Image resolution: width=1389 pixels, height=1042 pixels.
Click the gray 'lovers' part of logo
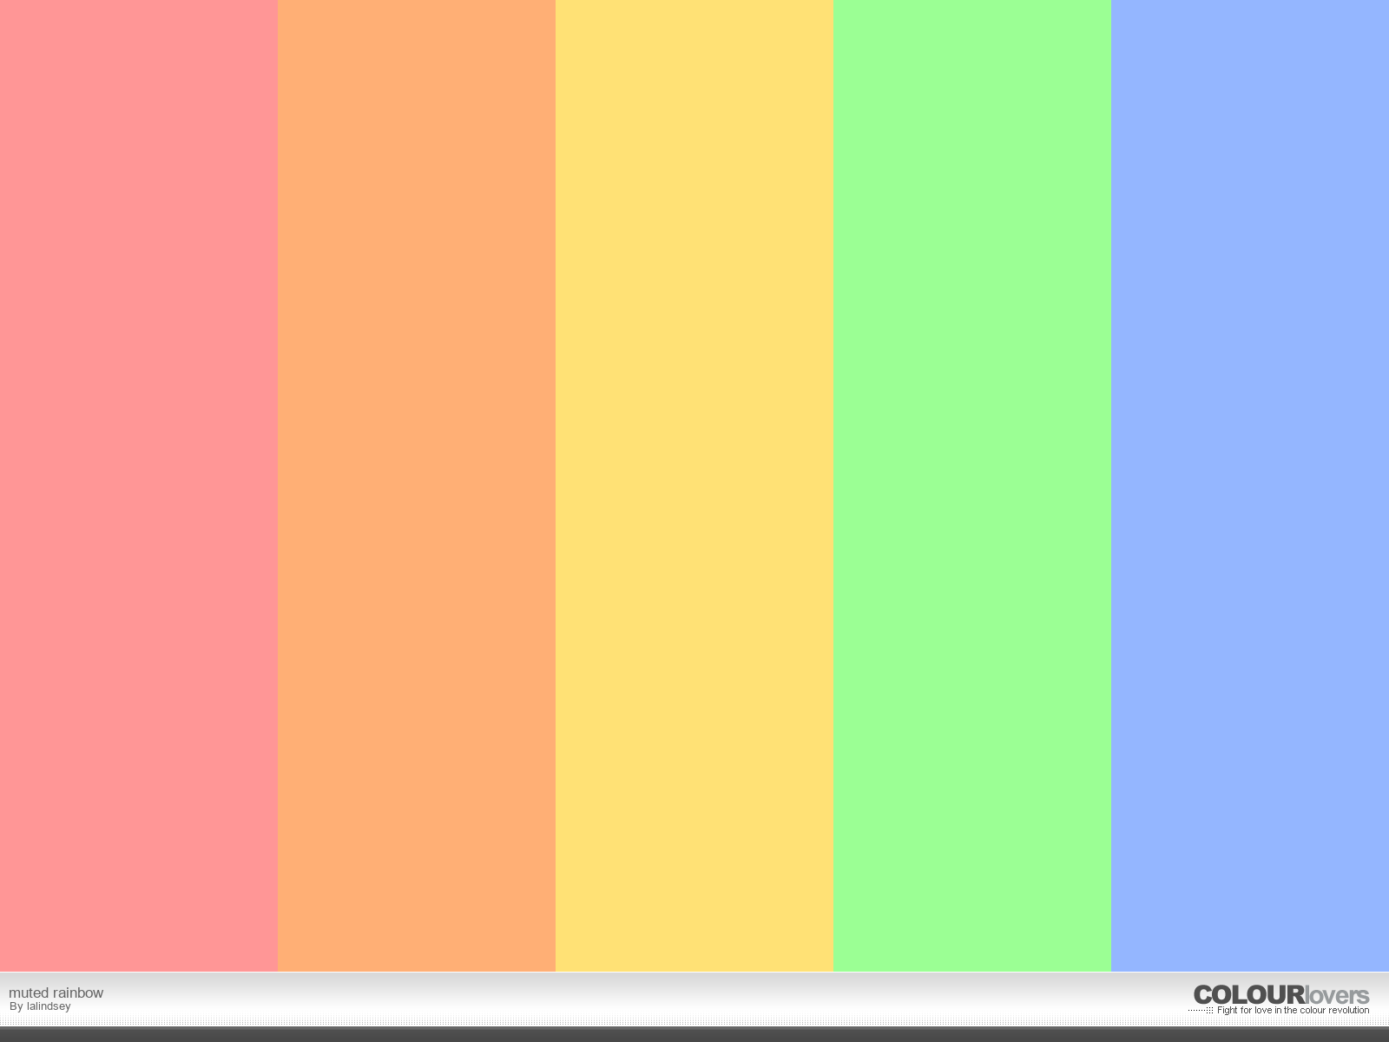pyautogui.click(x=1337, y=996)
